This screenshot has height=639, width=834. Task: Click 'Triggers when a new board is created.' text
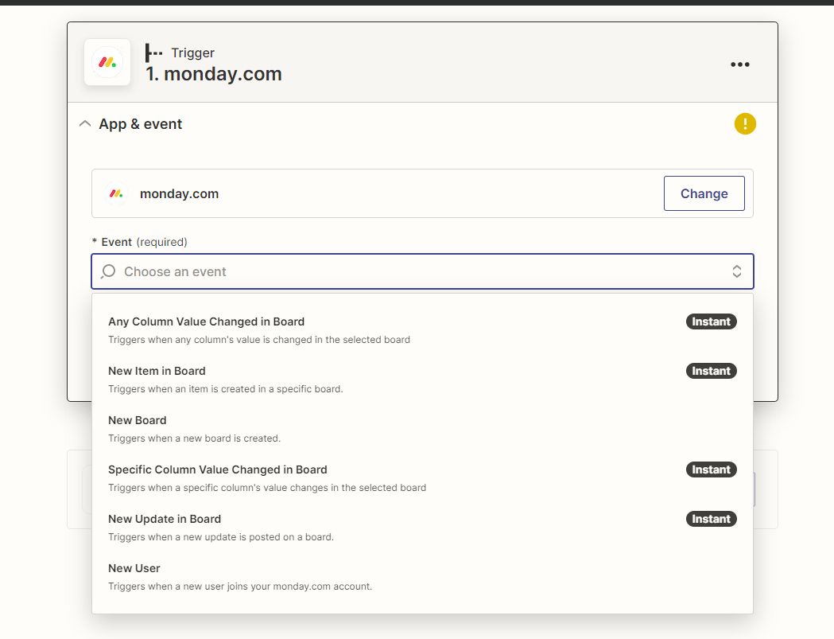[194, 438]
